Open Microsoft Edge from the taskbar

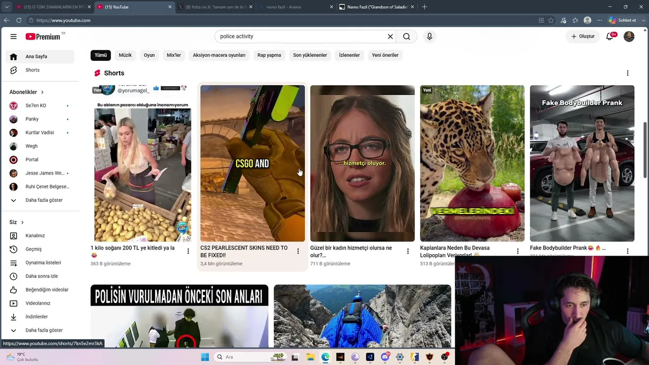[325, 357]
